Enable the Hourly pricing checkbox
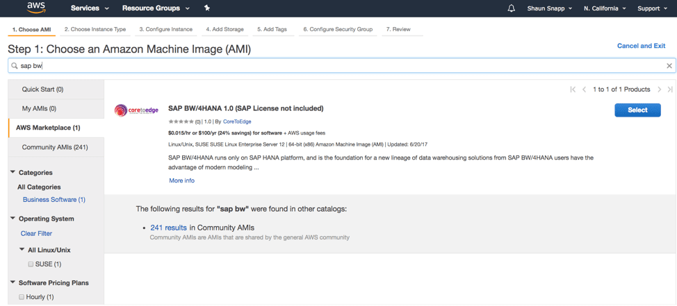Image resolution: width=677 pixels, height=306 pixels. (x=22, y=297)
